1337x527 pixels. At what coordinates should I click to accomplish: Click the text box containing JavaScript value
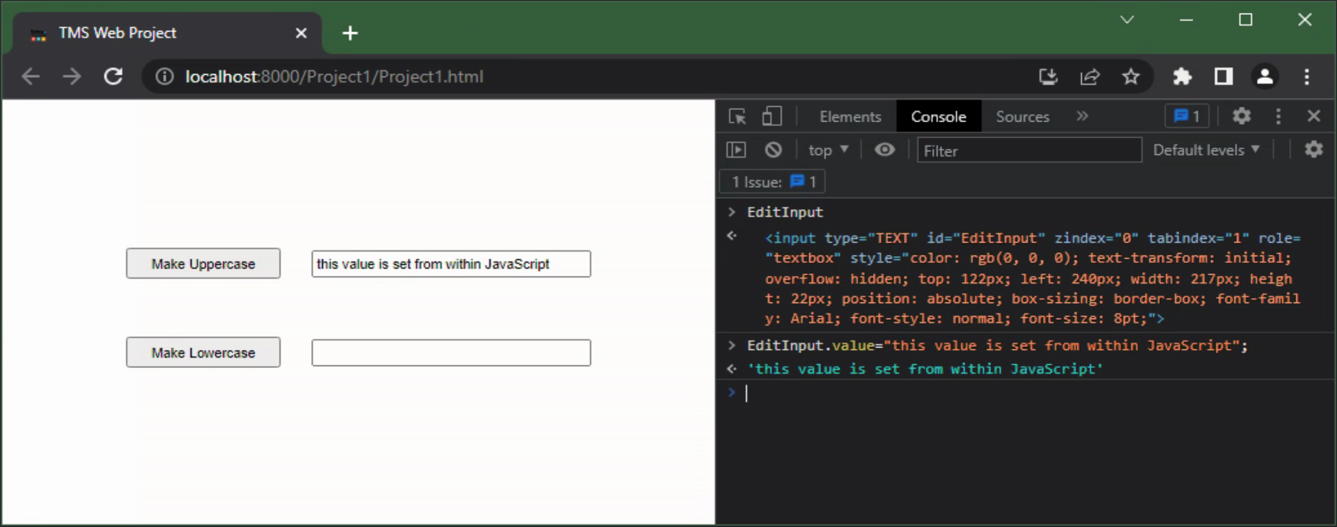[451, 264]
